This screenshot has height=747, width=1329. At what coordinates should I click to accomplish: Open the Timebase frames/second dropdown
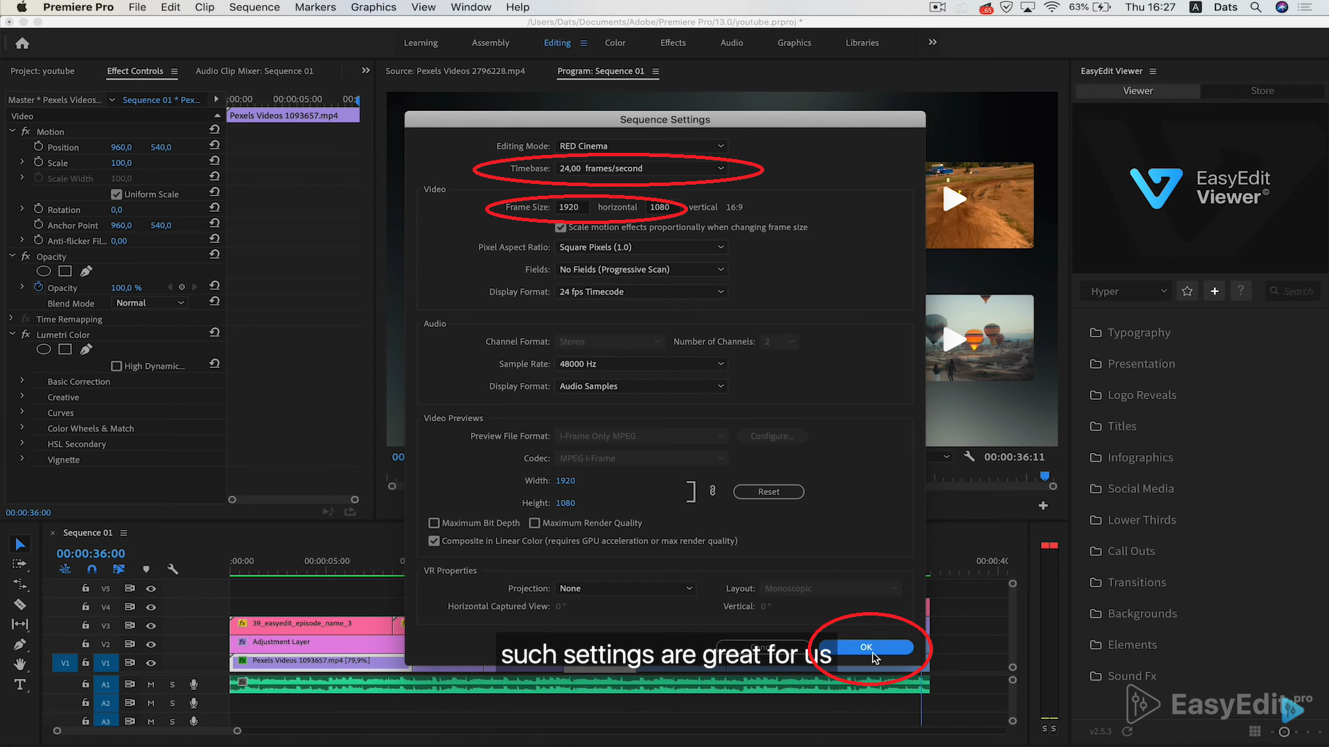pyautogui.click(x=641, y=168)
